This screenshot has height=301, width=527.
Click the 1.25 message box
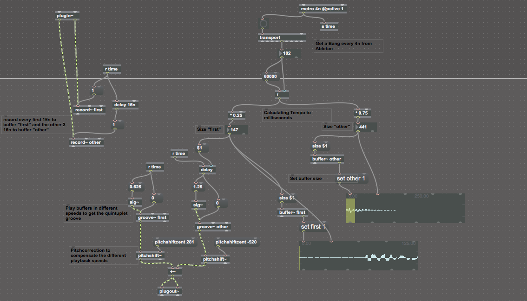pos(199,187)
